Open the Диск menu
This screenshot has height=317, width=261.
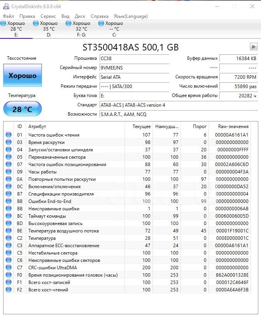[x=80, y=16]
